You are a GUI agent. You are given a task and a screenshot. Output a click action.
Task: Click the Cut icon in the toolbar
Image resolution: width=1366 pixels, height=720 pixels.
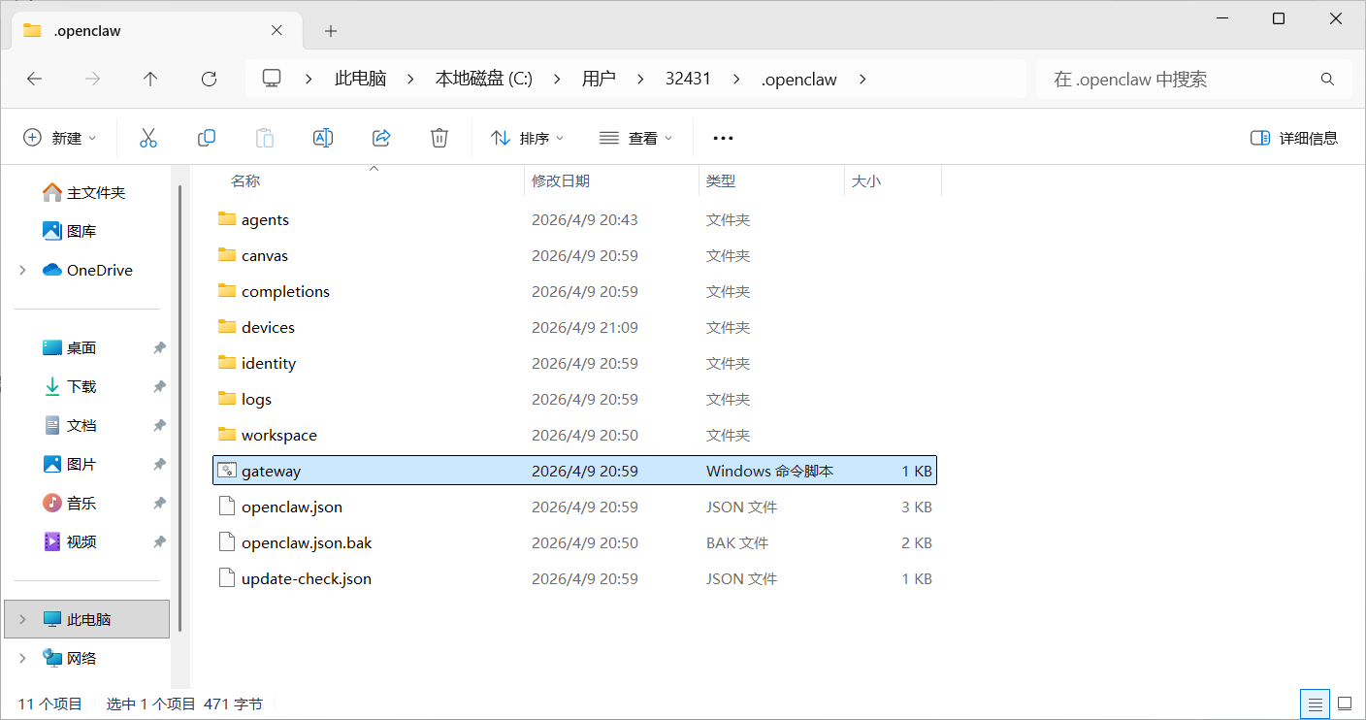coord(147,137)
